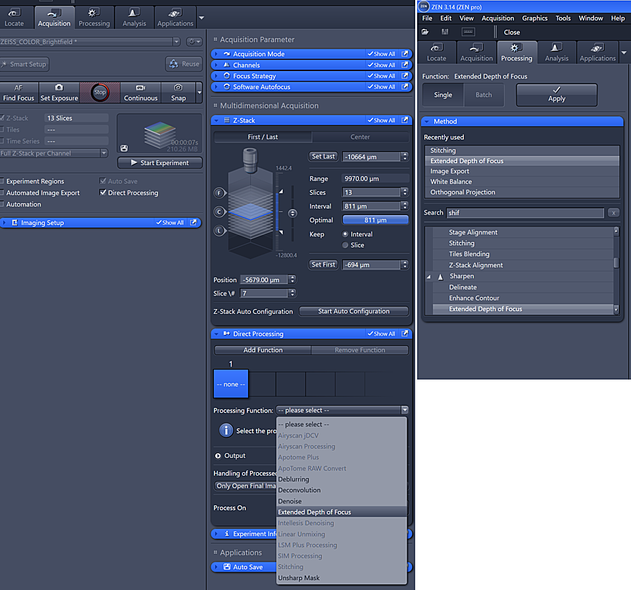The width and height of the screenshot is (631, 590).
Task: Click the Set Exposure camera icon
Action: (x=59, y=87)
